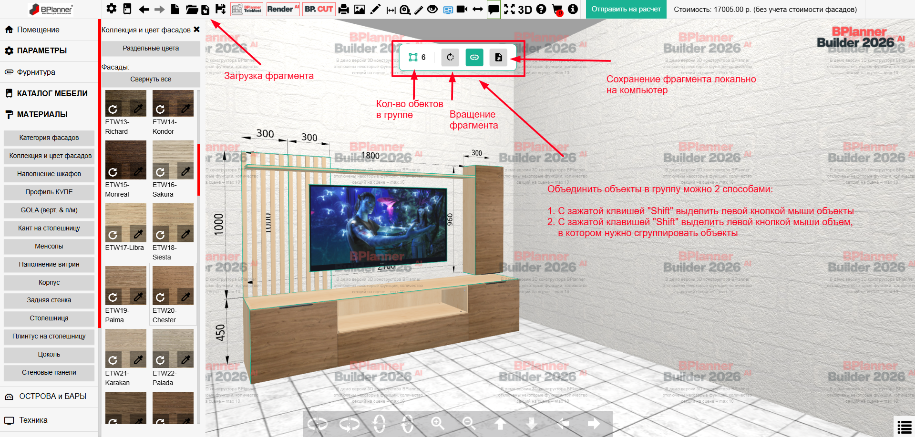Click the dimension lines icon
Viewport: 915px width, 437px height.
pos(391,10)
